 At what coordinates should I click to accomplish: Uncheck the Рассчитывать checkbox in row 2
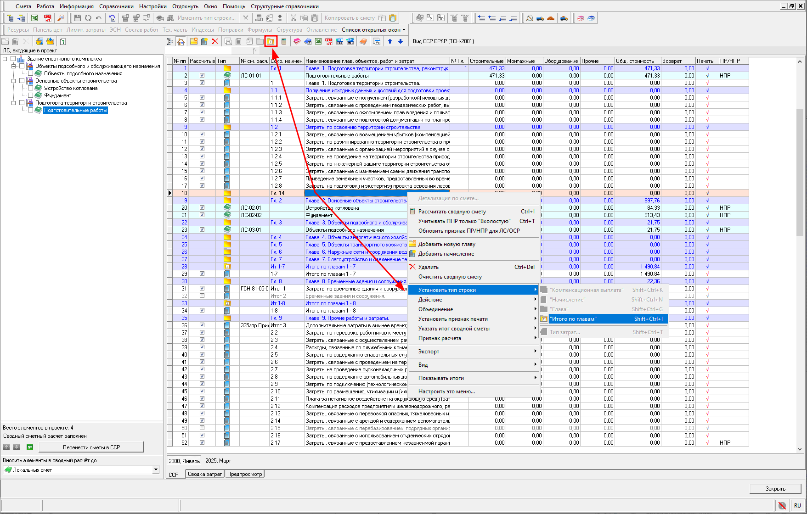[202, 76]
